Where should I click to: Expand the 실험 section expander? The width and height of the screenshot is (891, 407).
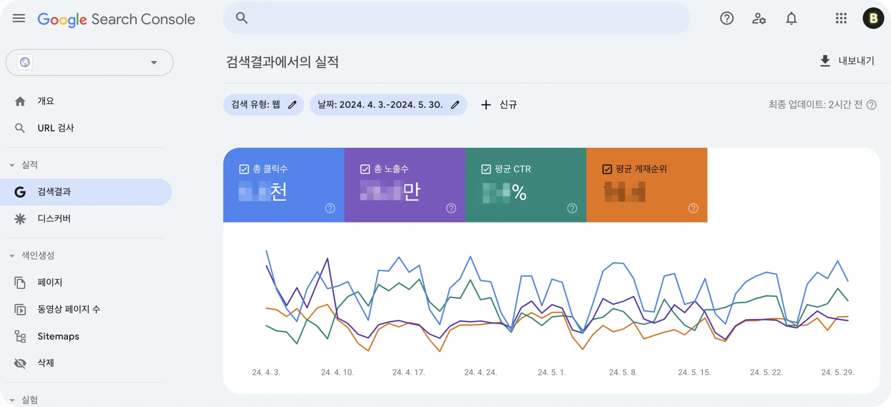(x=13, y=399)
